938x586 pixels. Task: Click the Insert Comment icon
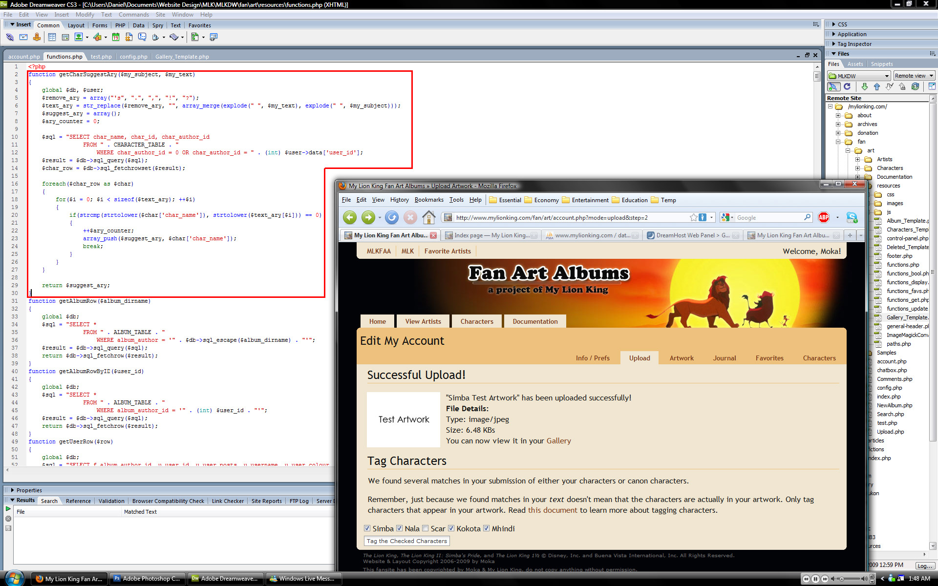click(142, 37)
